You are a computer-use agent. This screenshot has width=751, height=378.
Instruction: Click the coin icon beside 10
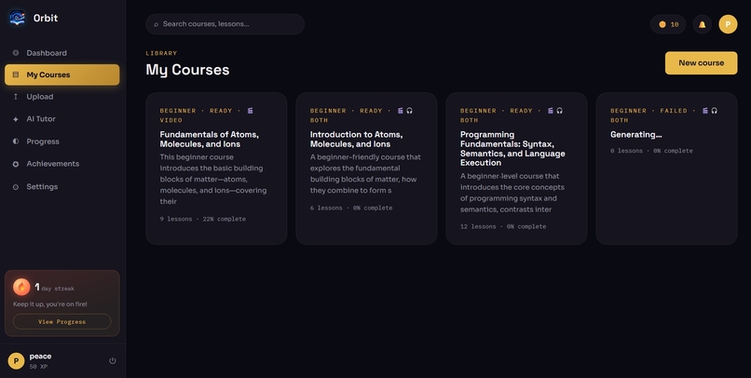662,24
